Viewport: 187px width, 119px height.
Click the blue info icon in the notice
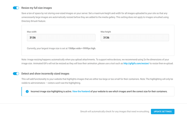[x=27, y=91]
